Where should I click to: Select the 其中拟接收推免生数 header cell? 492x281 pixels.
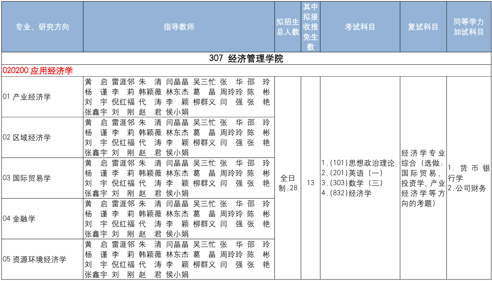(310, 27)
